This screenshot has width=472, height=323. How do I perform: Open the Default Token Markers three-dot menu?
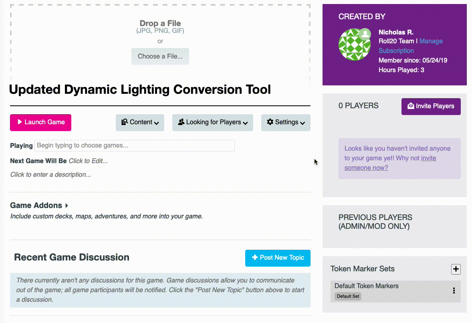click(x=454, y=291)
